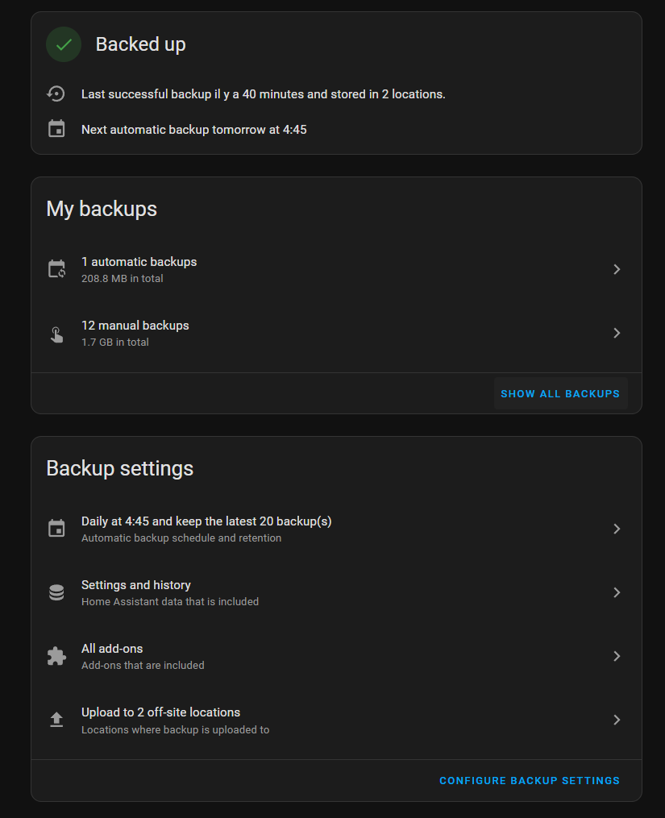Select the '12 manual backups' list entry text
This screenshot has height=818, width=665.
tap(135, 326)
